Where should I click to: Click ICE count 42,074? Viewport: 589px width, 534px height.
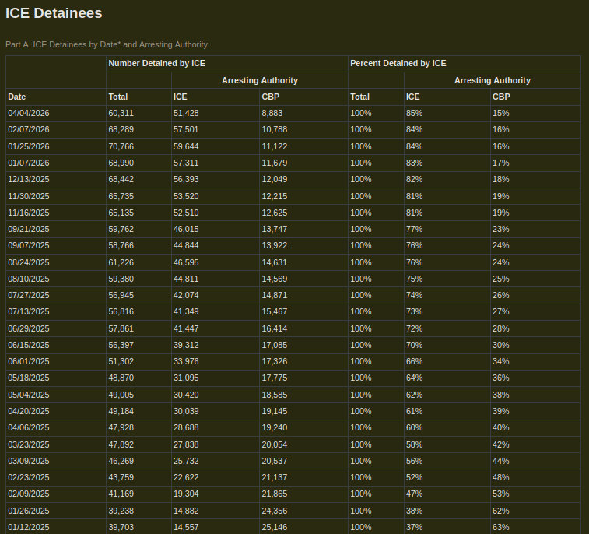[x=186, y=295]
